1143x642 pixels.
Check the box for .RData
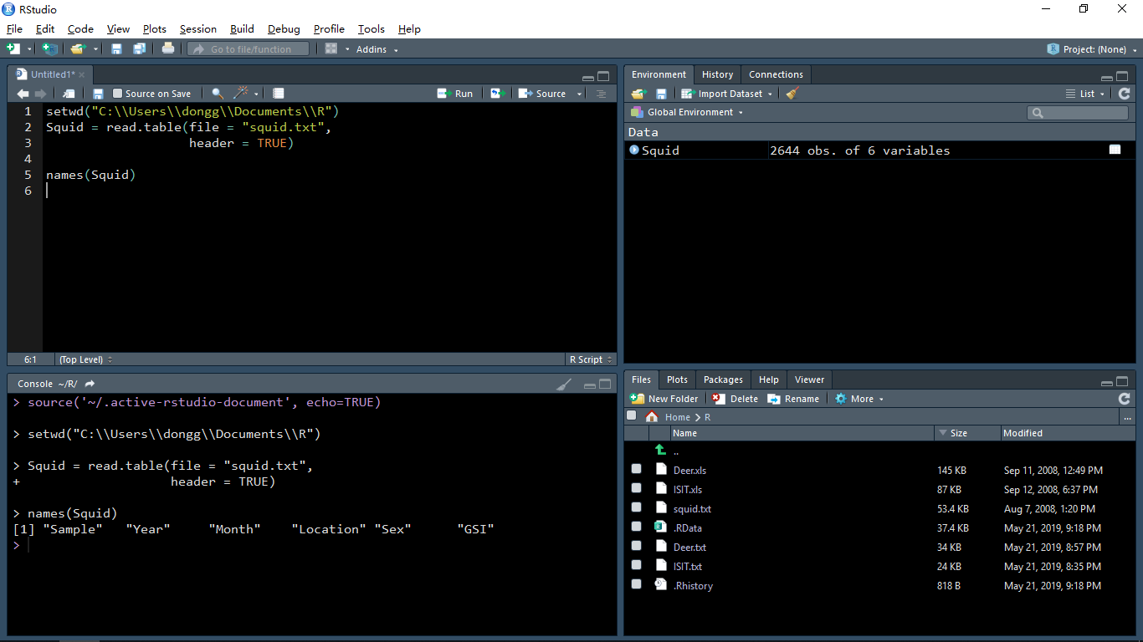point(637,527)
